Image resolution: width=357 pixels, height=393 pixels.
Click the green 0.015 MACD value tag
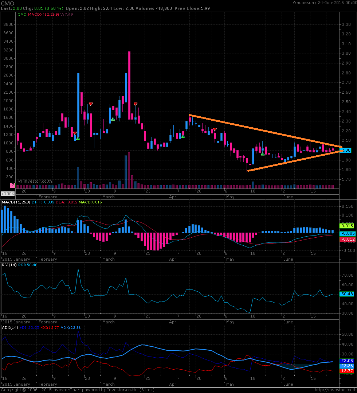pos(347,226)
